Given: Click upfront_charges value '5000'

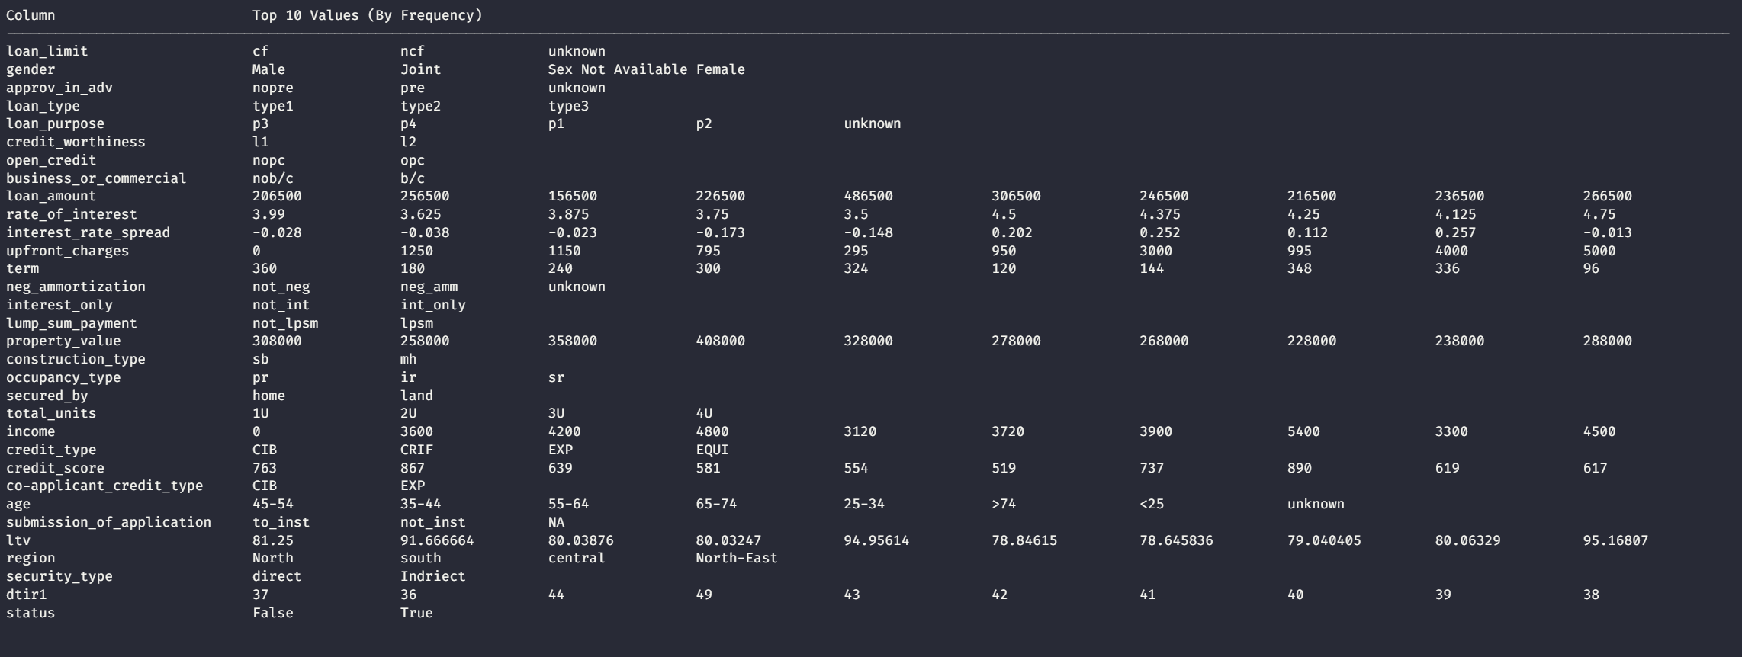Looking at the screenshot, I should pyautogui.click(x=1599, y=251).
